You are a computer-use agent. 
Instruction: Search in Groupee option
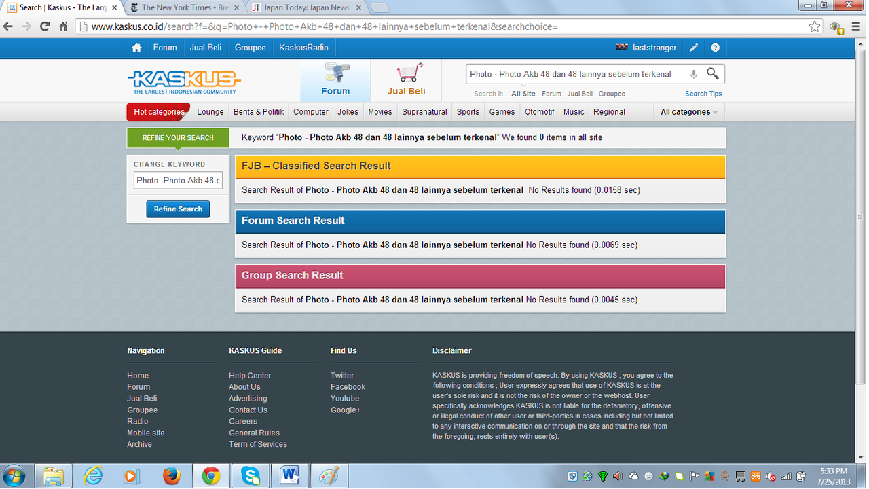point(612,94)
